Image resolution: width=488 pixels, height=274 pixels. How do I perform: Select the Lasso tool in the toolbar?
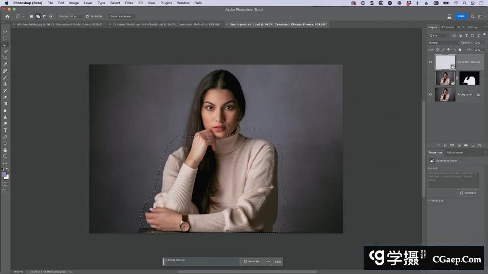(x=5, y=44)
